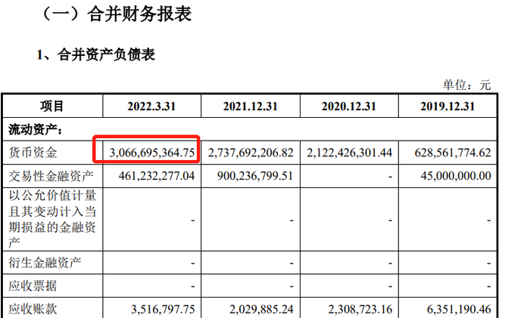The width and height of the screenshot is (530, 318).
Task: Click the unit label 单位：元
Action: 466,85
